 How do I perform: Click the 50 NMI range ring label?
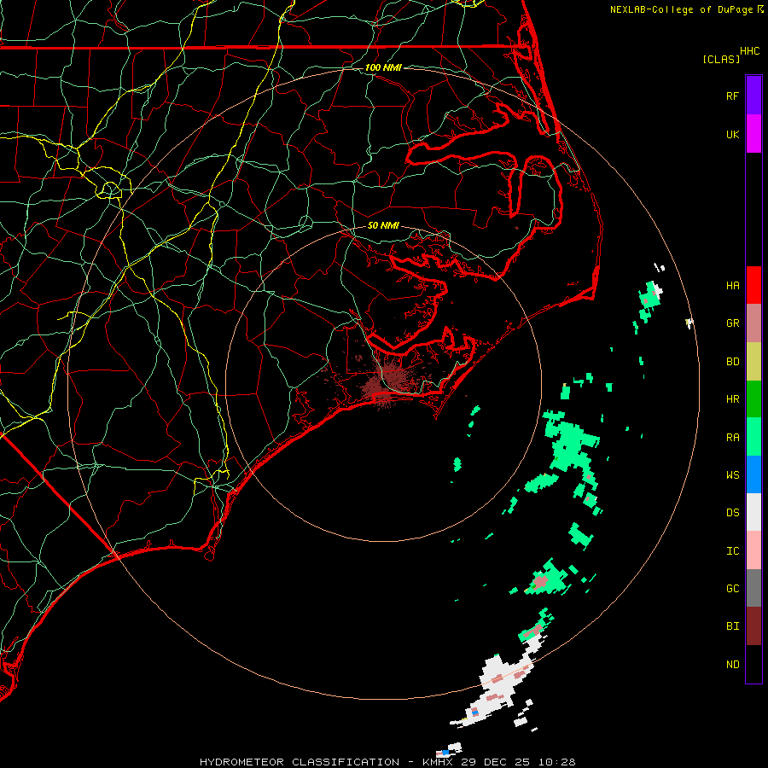[383, 225]
